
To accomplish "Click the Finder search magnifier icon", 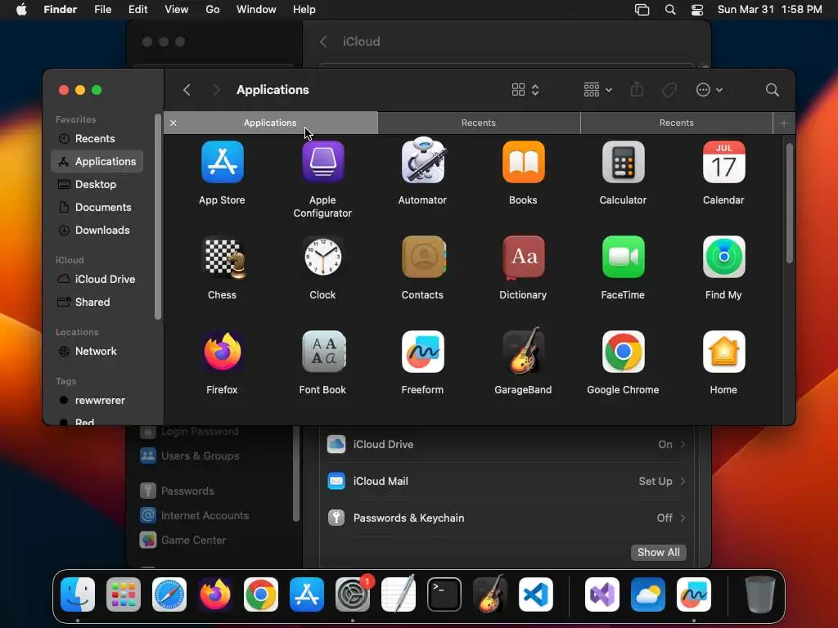I will coord(772,90).
